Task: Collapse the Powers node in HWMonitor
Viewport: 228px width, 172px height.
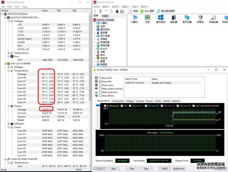Action: pos(9,106)
